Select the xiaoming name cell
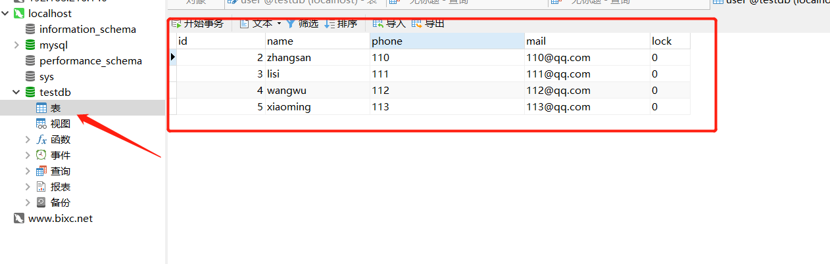The width and height of the screenshot is (830, 264). point(318,107)
